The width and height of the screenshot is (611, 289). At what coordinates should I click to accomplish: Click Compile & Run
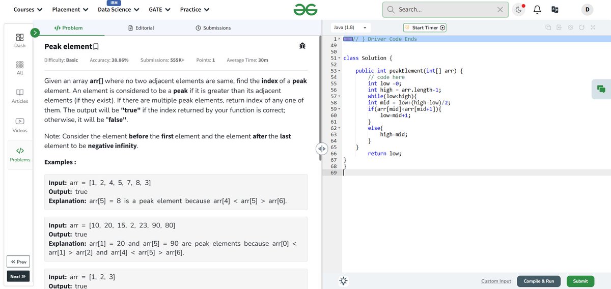tap(539, 281)
